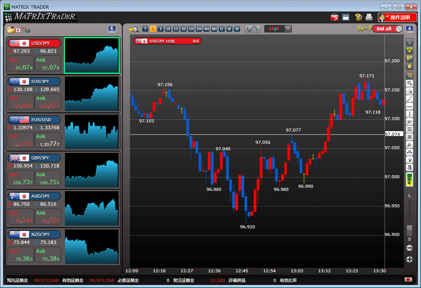Switch chart to 4H timeframe
The height and width of the screenshot is (288, 421).
click(206, 29)
